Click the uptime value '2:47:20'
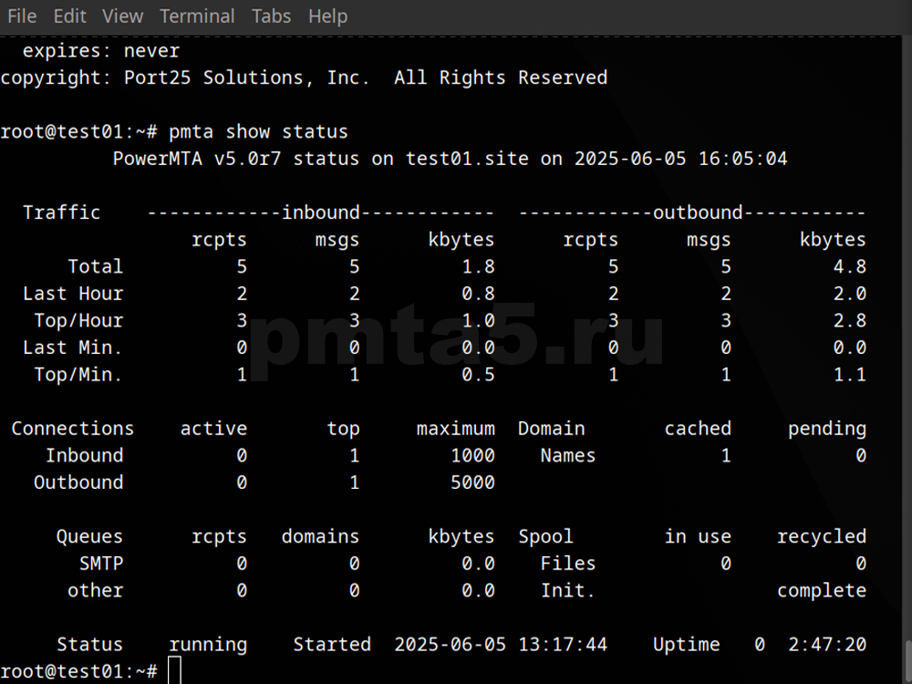 827,645
